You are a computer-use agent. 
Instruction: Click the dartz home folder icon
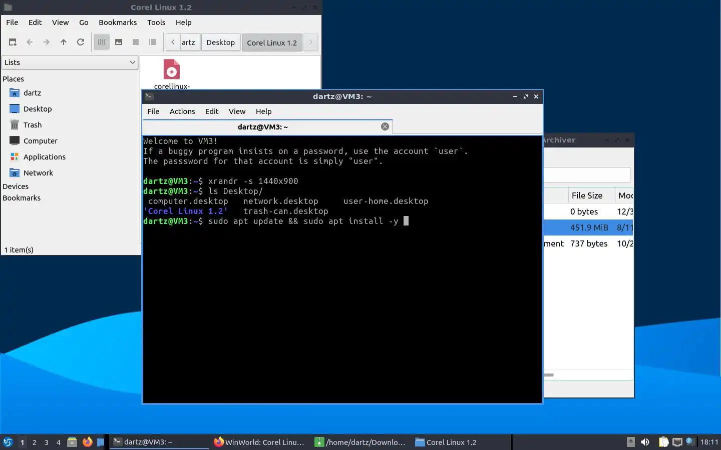(15, 93)
